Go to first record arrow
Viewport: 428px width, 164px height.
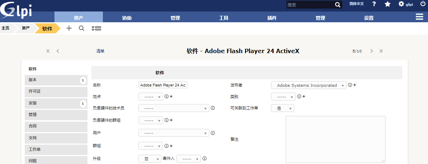48,51
